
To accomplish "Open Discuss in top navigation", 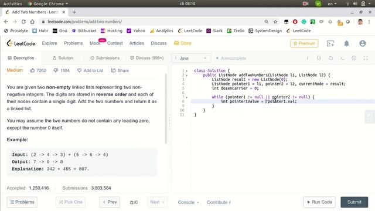I will coord(159,43).
